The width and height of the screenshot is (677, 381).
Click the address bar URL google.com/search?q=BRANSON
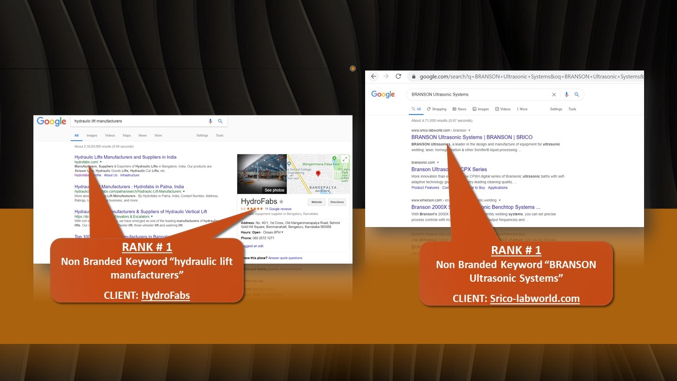531,77
